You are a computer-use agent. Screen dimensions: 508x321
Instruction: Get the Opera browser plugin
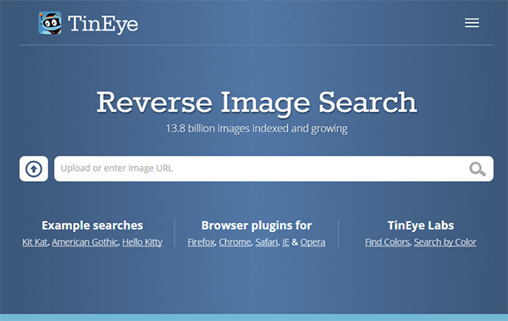[312, 242]
